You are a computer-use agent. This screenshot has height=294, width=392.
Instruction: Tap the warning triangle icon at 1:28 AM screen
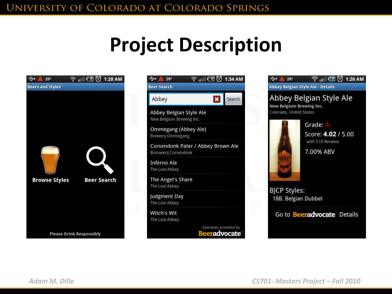pos(40,79)
